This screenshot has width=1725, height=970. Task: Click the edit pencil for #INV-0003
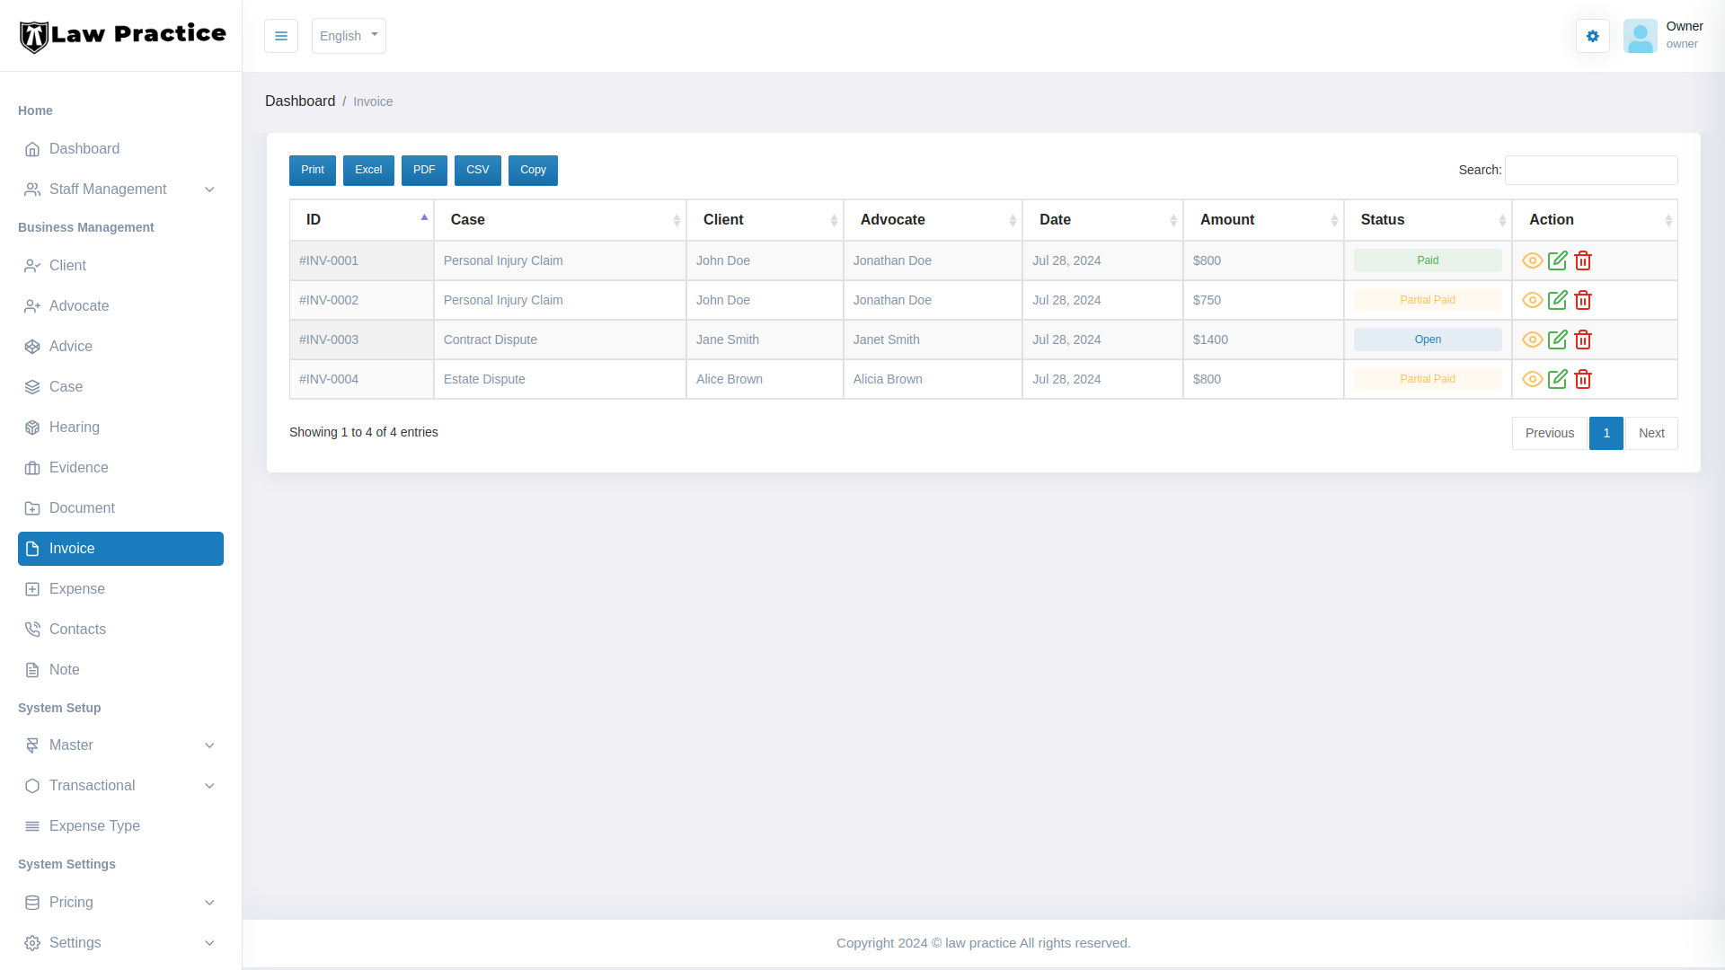click(1557, 339)
